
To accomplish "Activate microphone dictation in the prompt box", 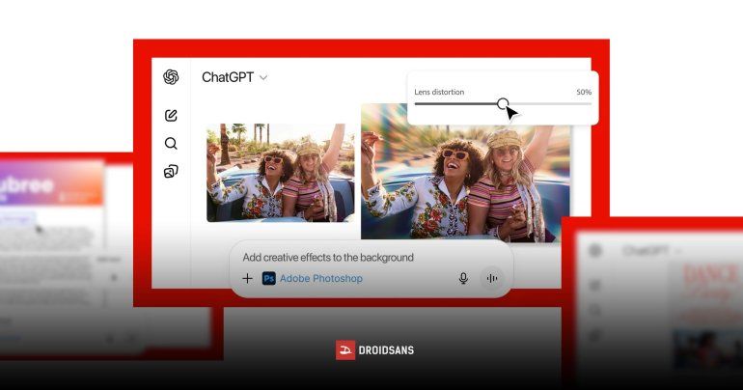I will 463,278.
